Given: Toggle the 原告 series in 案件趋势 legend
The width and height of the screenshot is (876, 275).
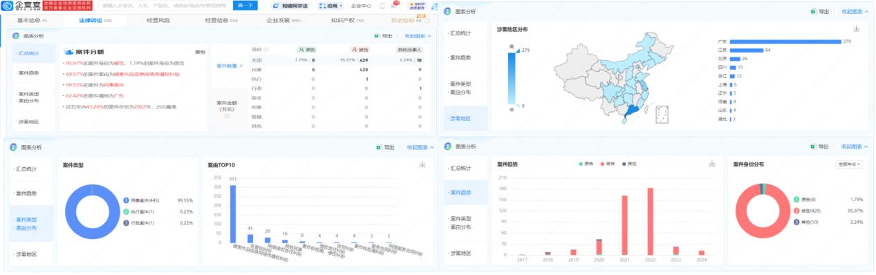Looking at the screenshot, I should click(x=586, y=164).
